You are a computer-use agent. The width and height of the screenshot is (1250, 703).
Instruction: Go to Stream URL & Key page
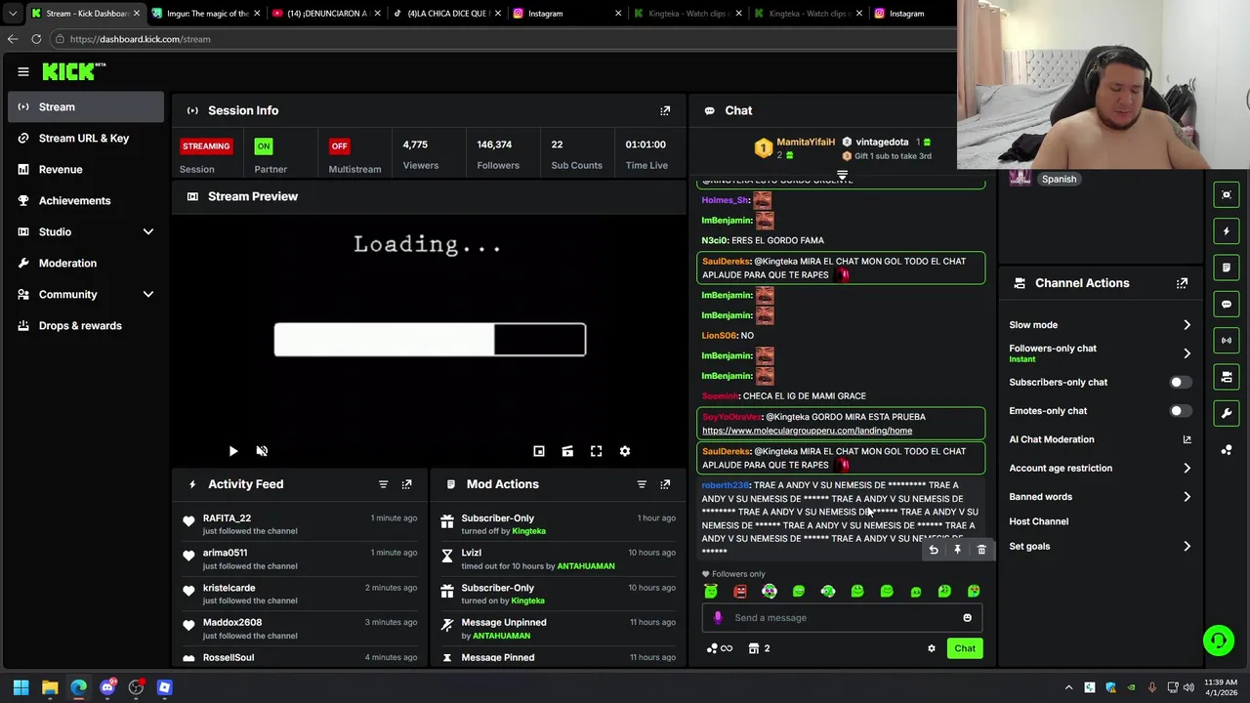[86, 138]
